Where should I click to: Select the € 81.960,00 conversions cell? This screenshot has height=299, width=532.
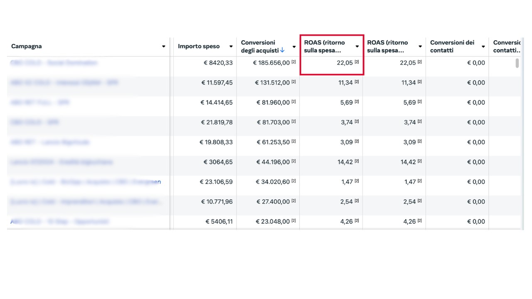273,103
